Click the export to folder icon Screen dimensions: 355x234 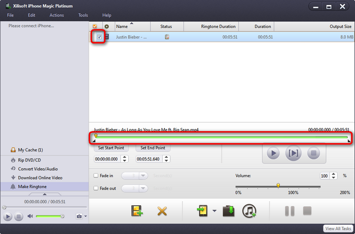[229, 211]
